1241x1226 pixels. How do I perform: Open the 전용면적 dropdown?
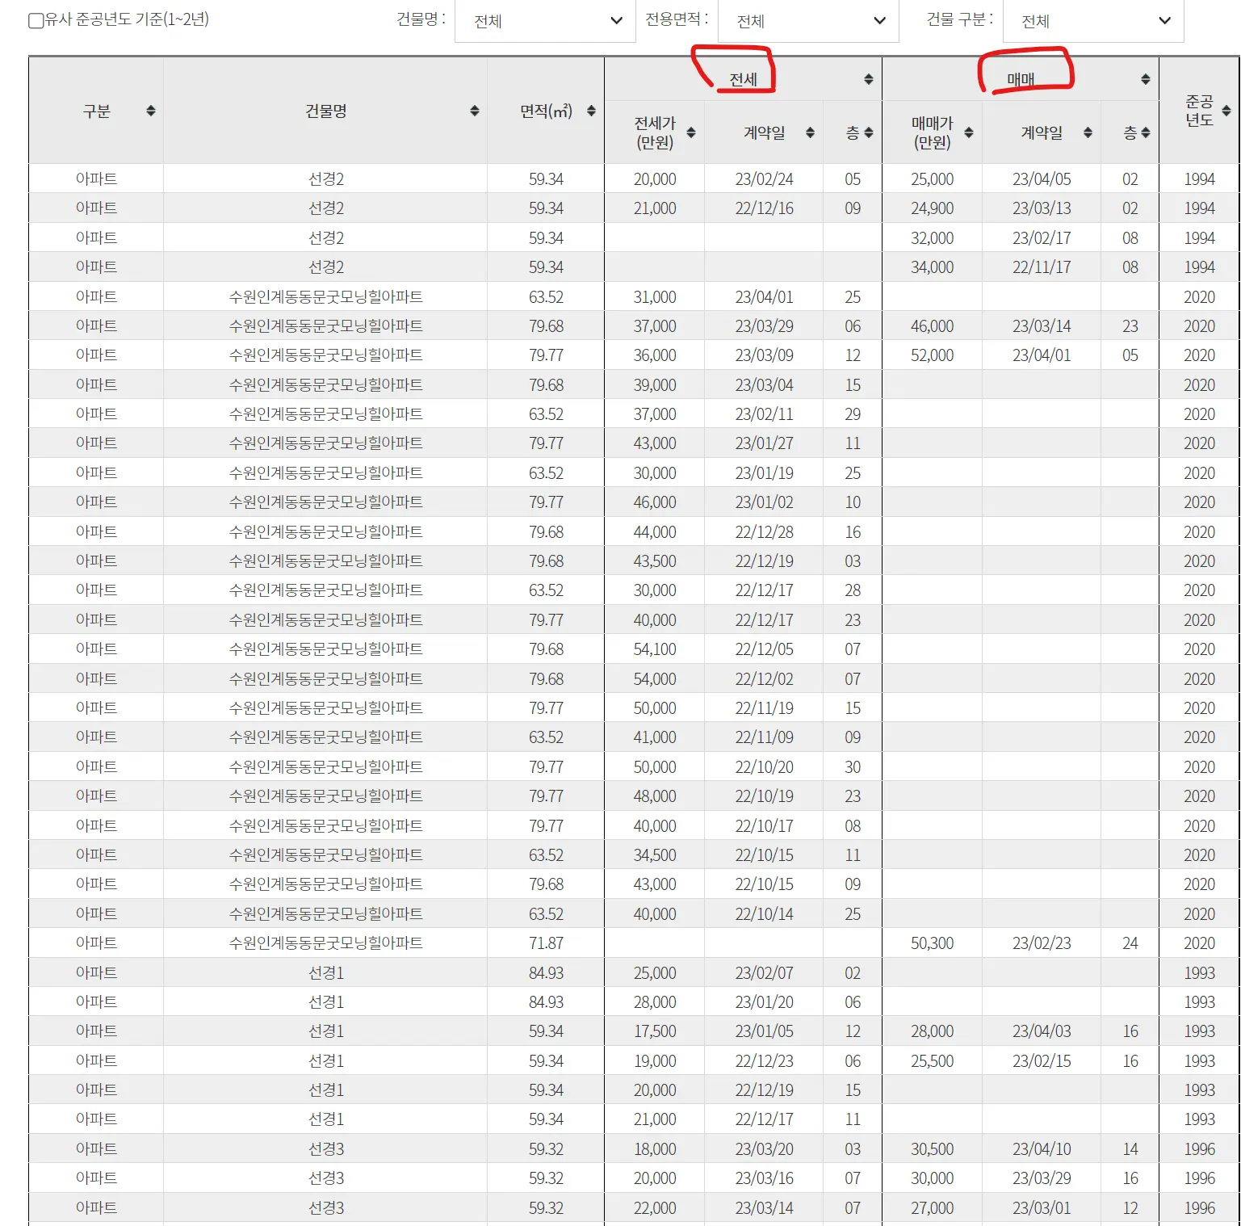(x=808, y=21)
